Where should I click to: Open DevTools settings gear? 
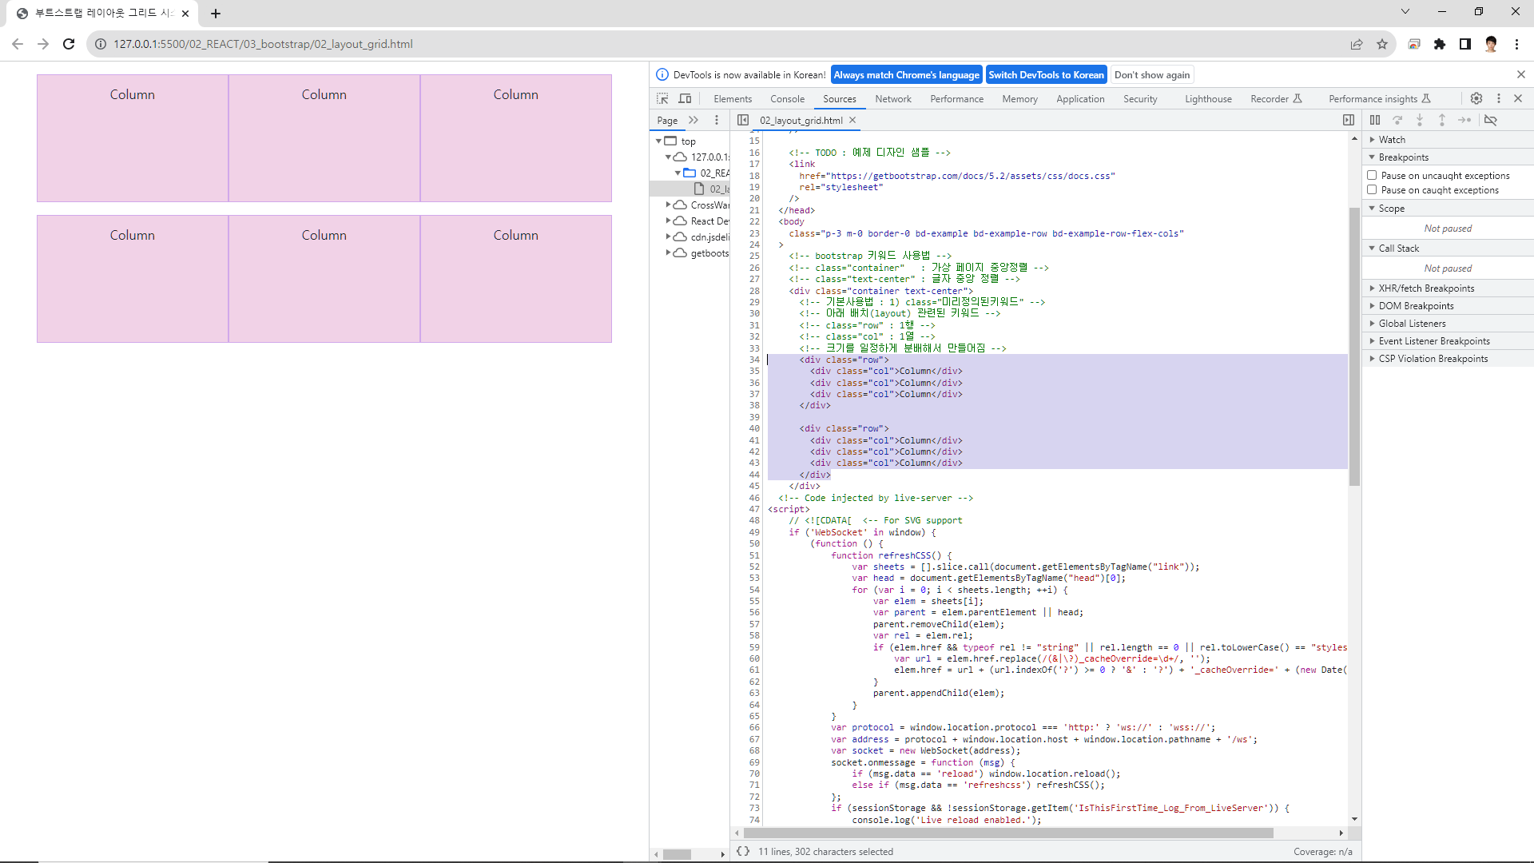coord(1476,98)
